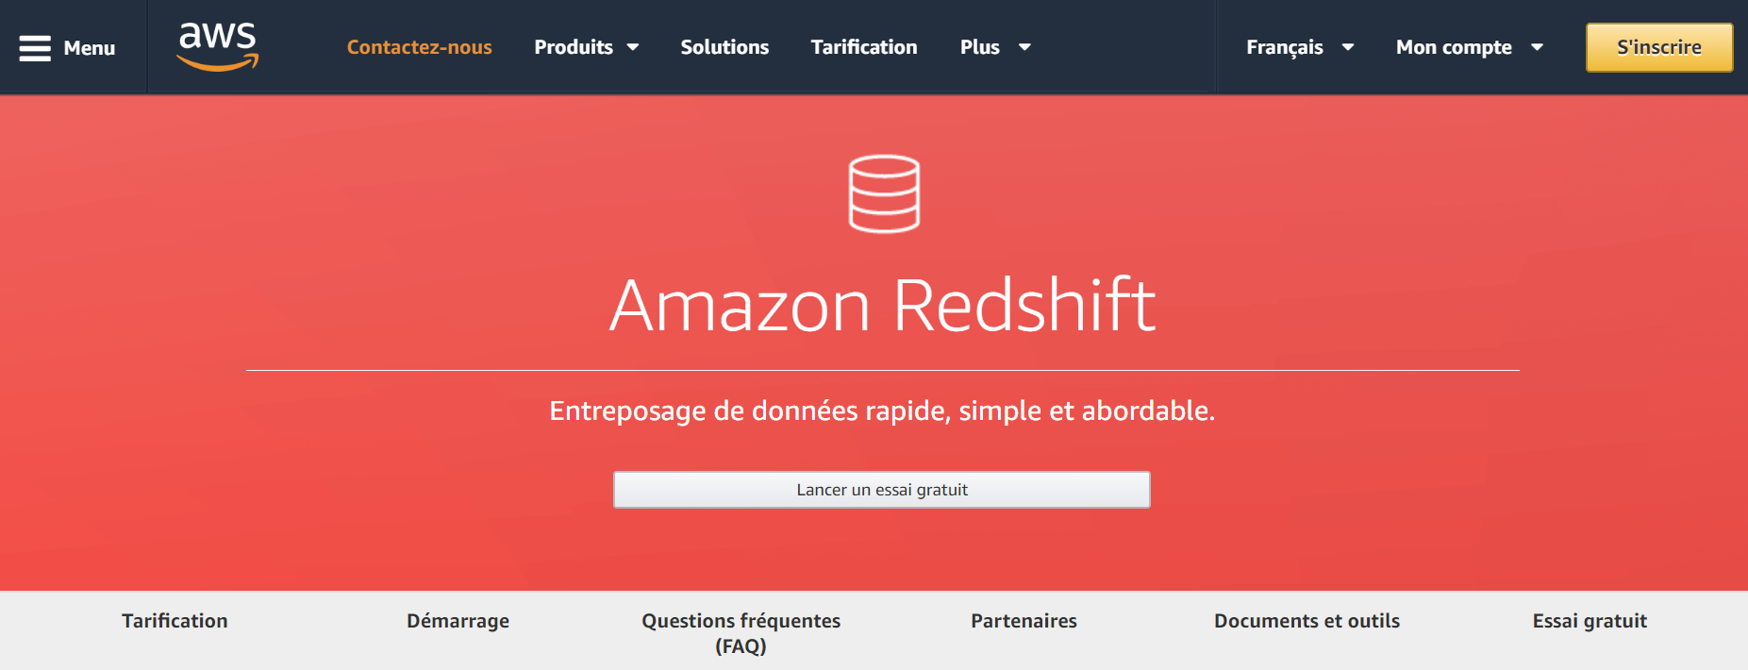Select the Essai gratuit tab
This screenshot has height=670, width=1748.
point(1590,621)
